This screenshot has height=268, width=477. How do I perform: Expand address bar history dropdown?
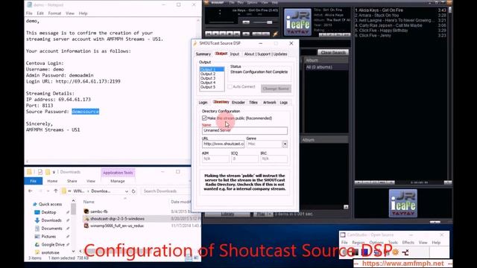click(x=126, y=191)
